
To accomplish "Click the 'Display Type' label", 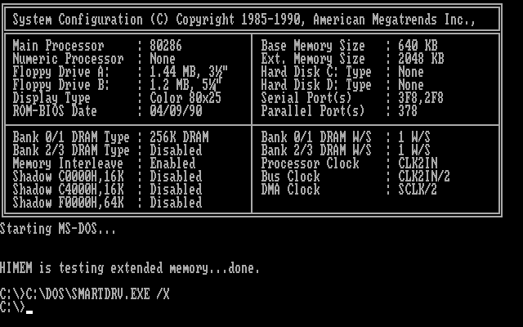I will pos(51,98).
